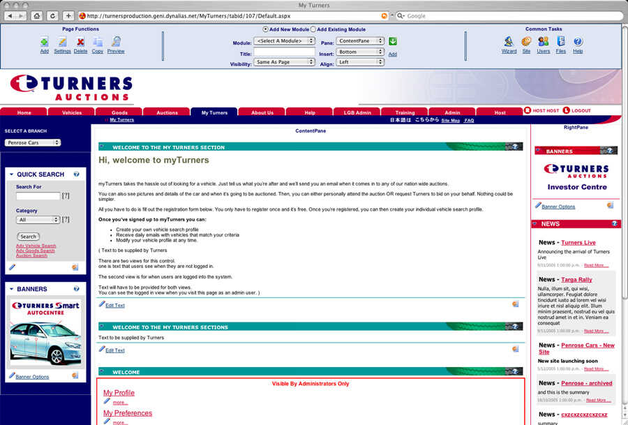This screenshot has width=628, height=425.
Task: Click the Preview page icon
Action: coord(116,42)
